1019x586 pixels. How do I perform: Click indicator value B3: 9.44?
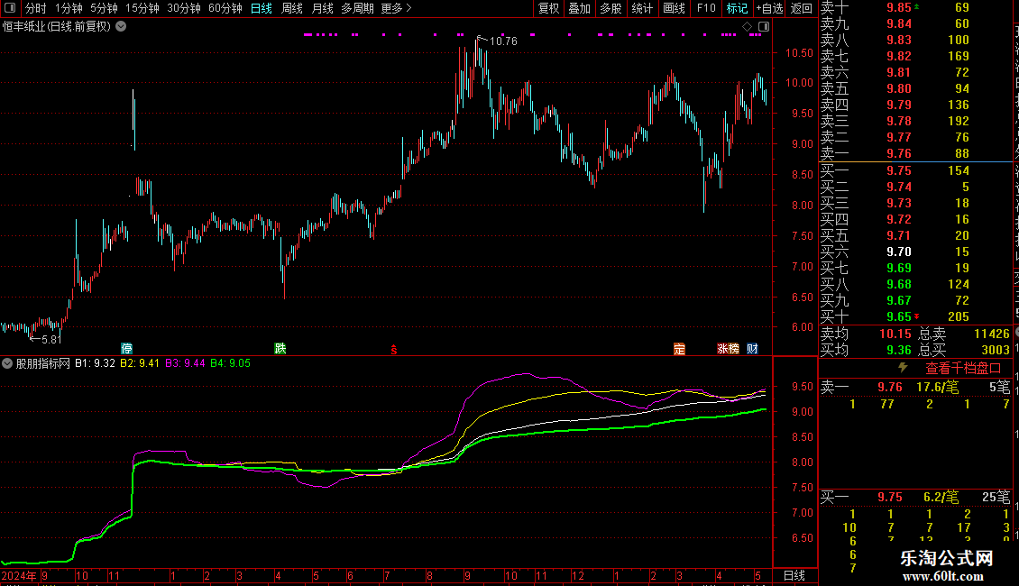[x=185, y=363]
